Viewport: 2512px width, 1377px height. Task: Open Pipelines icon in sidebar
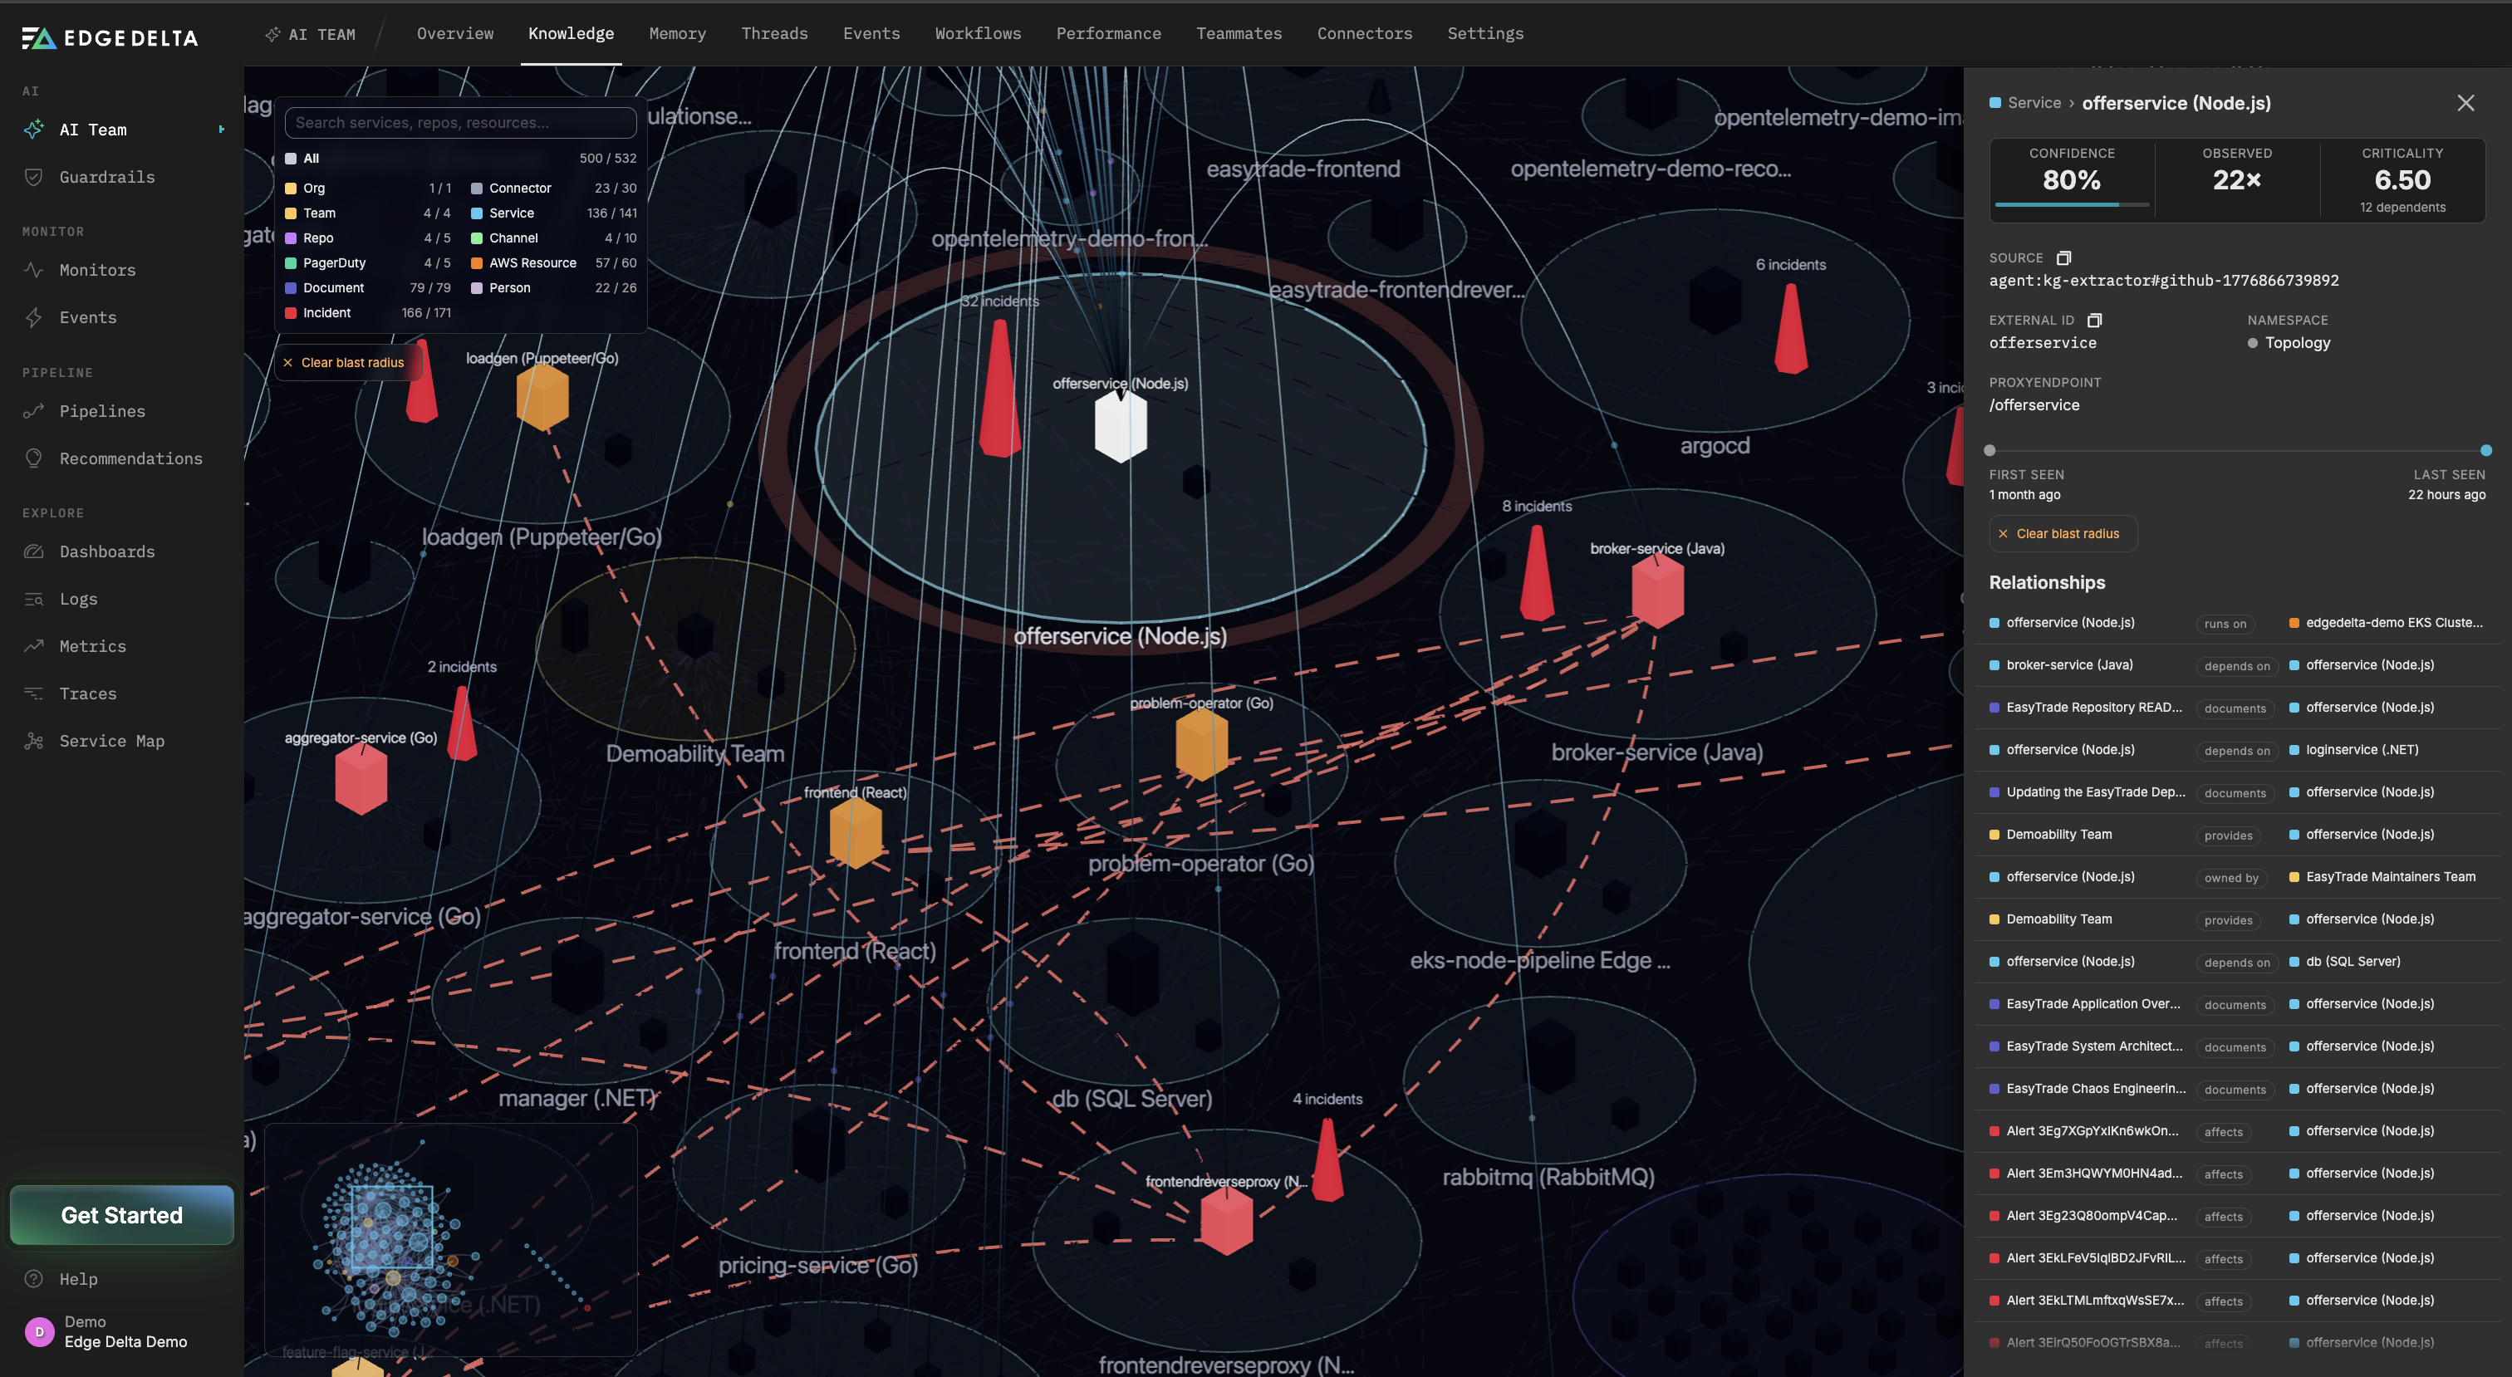(x=34, y=410)
